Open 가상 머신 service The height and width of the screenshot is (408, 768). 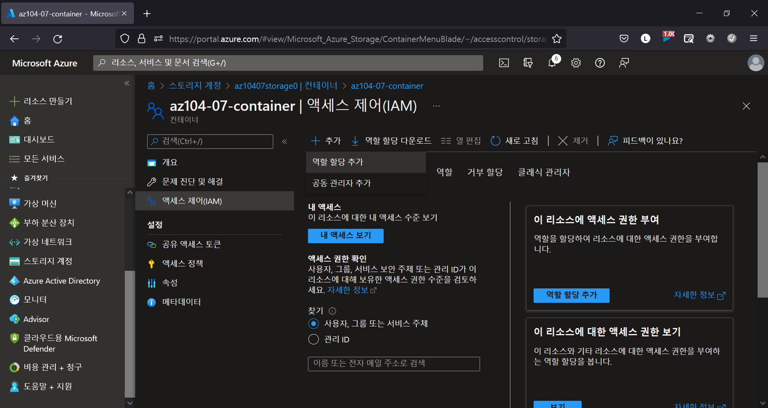[x=33, y=203]
